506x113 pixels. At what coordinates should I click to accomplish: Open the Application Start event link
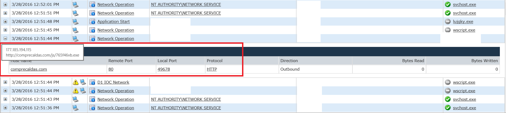coord(114,22)
